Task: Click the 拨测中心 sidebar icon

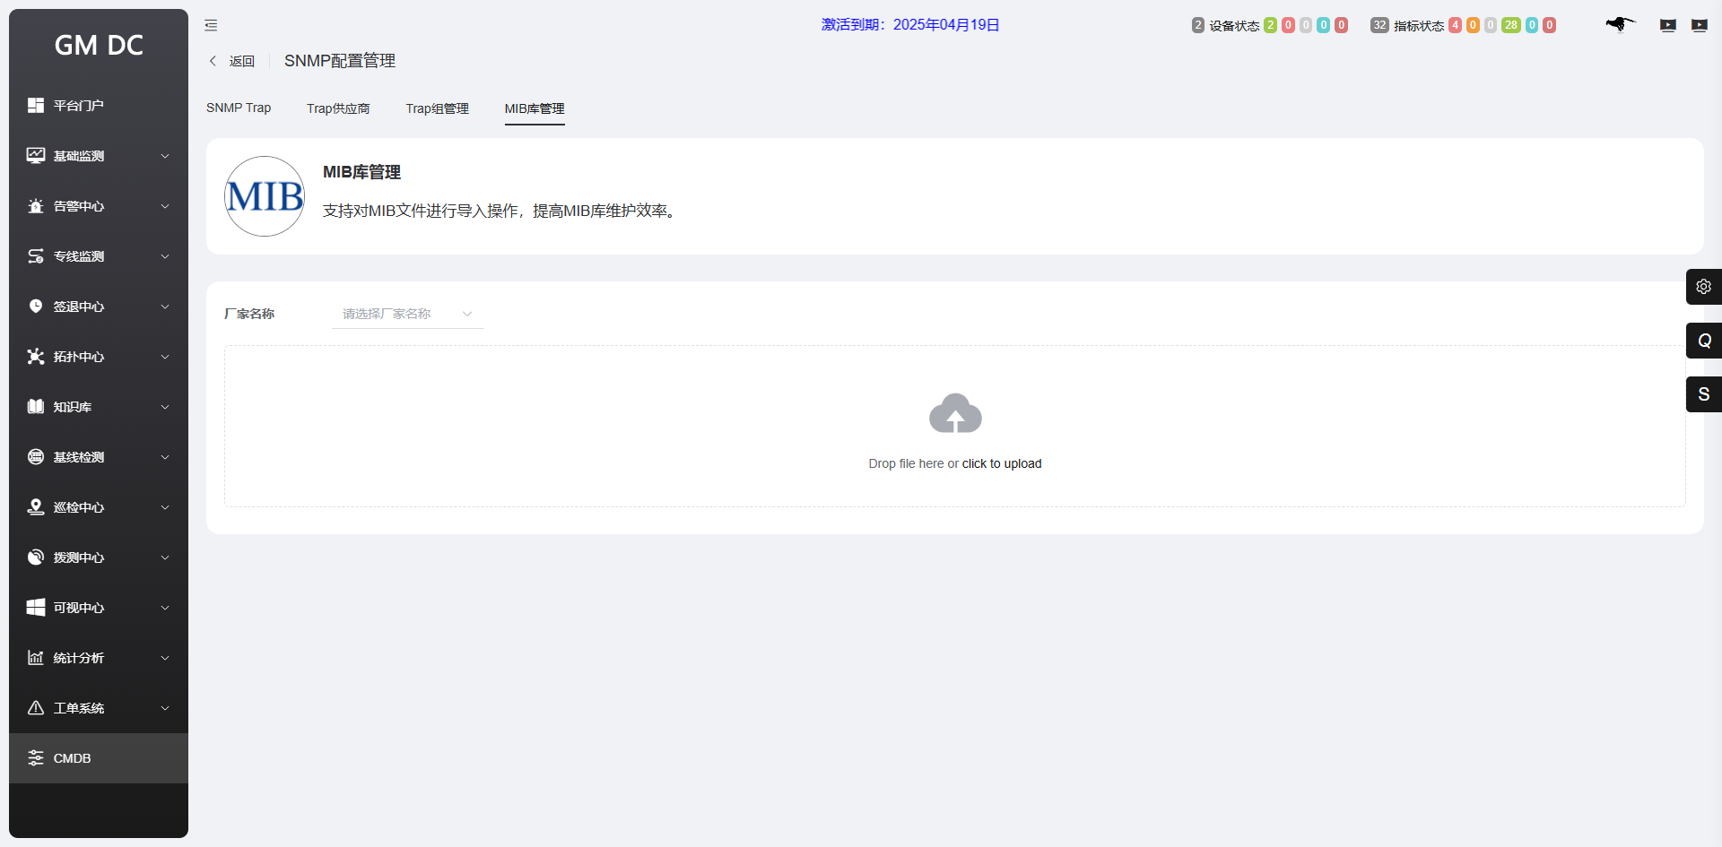Action: click(x=36, y=557)
